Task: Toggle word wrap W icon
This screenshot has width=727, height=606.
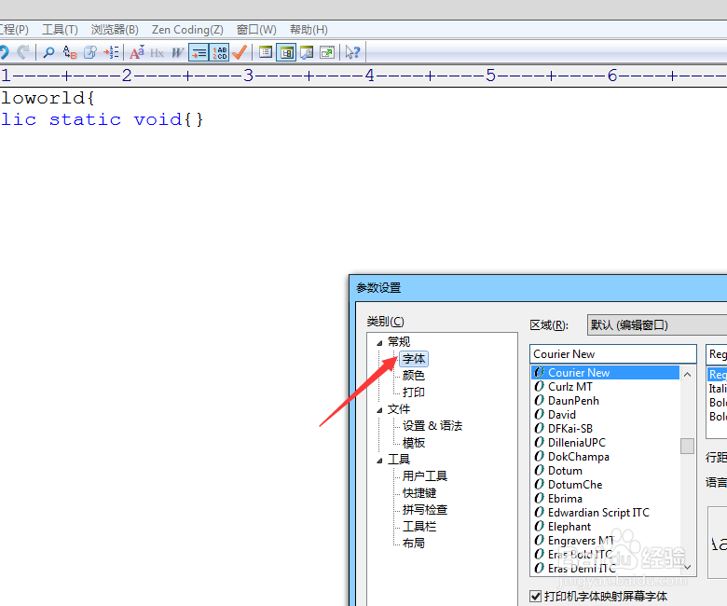Action: [178, 53]
